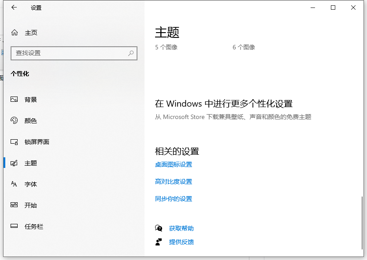367x260 pixels.
Task: Select the 锁屏界面 (Lock screen) sidebar icon
Action: (15, 142)
